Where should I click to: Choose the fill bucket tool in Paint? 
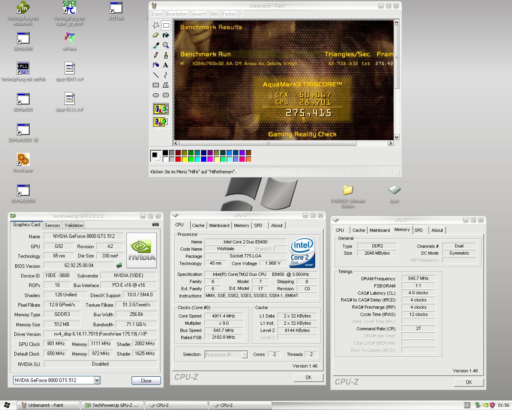click(166, 35)
